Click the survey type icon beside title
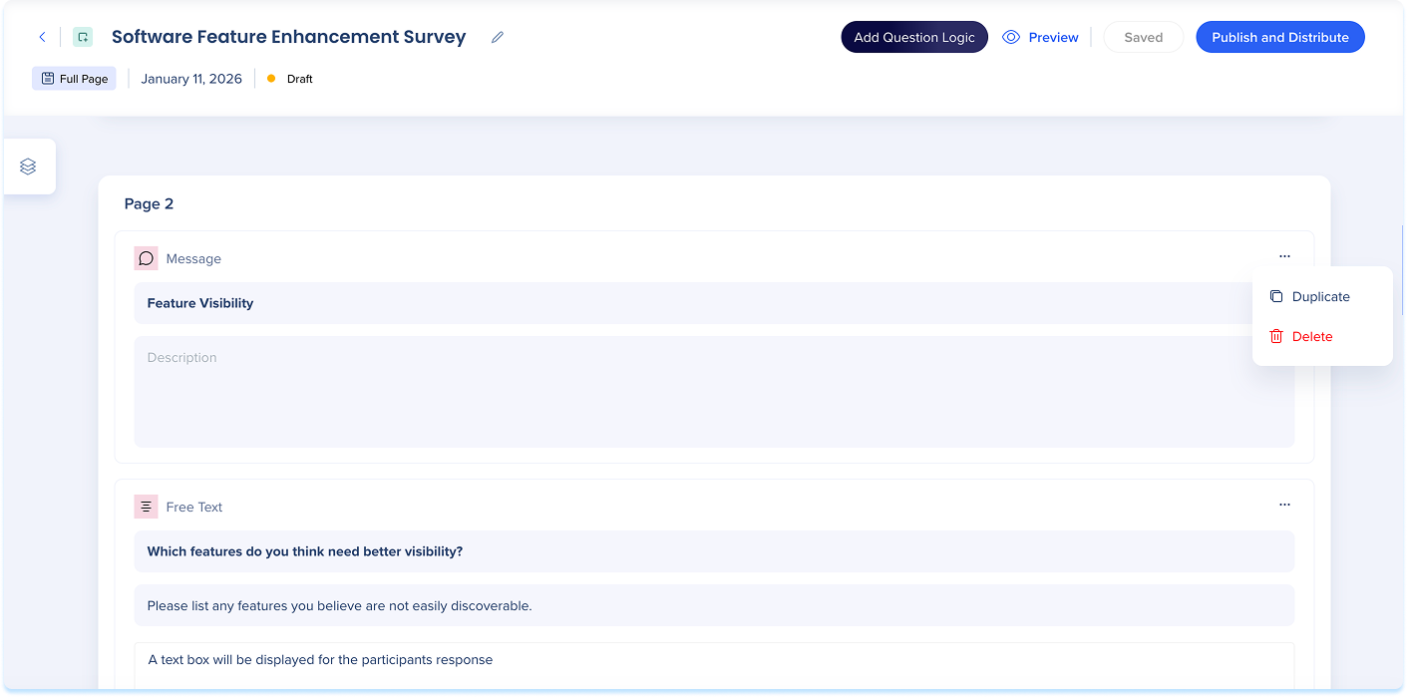Viewport: 1407px width, 697px height. (x=83, y=37)
